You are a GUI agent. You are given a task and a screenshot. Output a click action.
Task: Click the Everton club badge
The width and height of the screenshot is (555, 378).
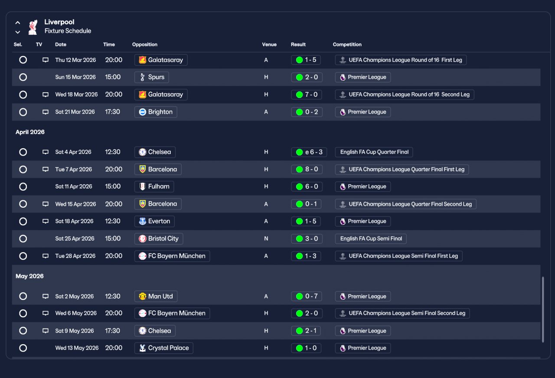pyautogui.click(x=143, y=221)
